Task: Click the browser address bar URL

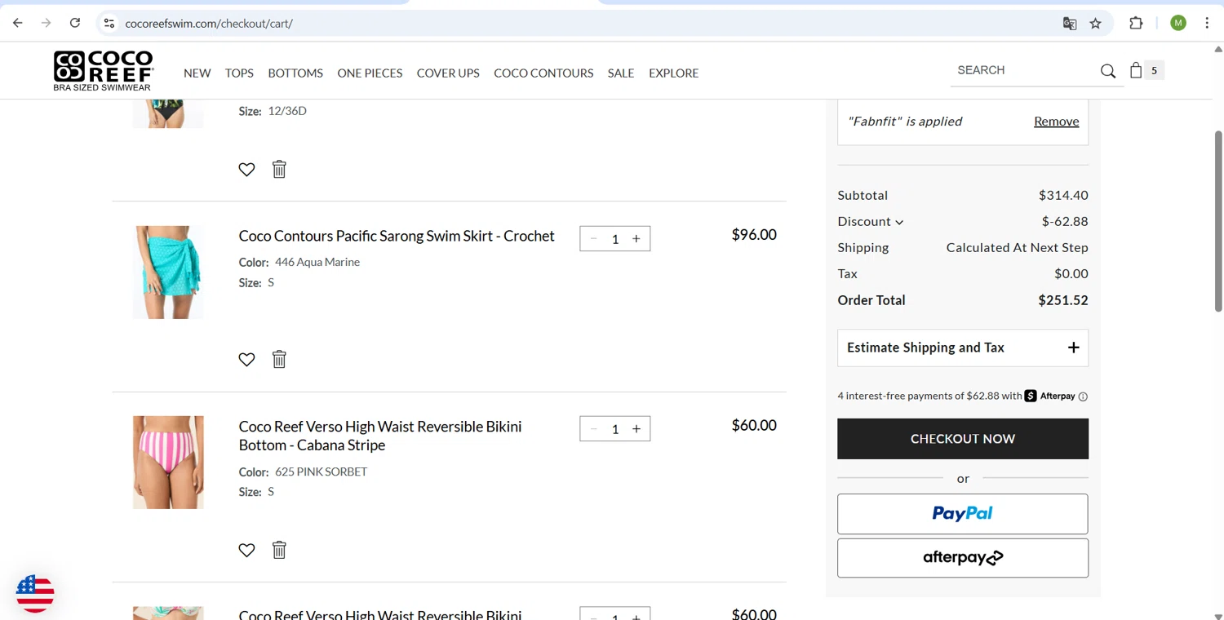Action: (x=209, y=24)
